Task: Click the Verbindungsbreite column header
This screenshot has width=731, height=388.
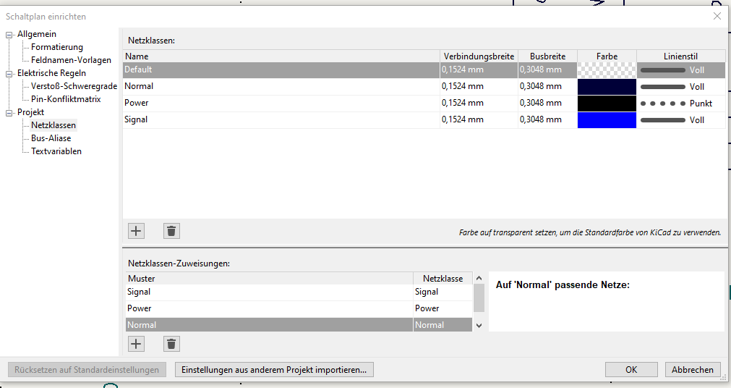Action: 479,56
